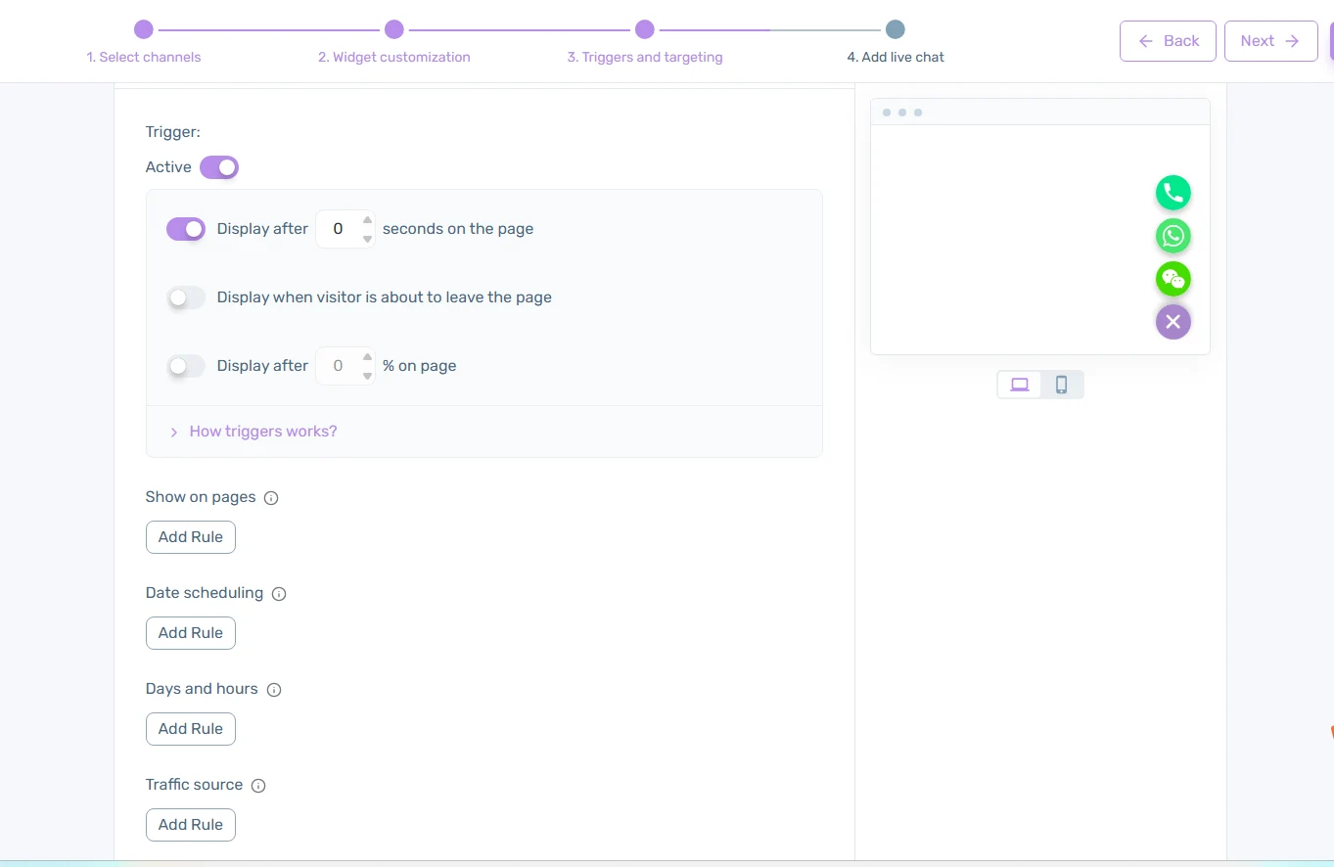Screen dimensions: 1334x867
Task: Click Add Rule under Show on pages
Action: pyautogui.click(x=191, y=537)
